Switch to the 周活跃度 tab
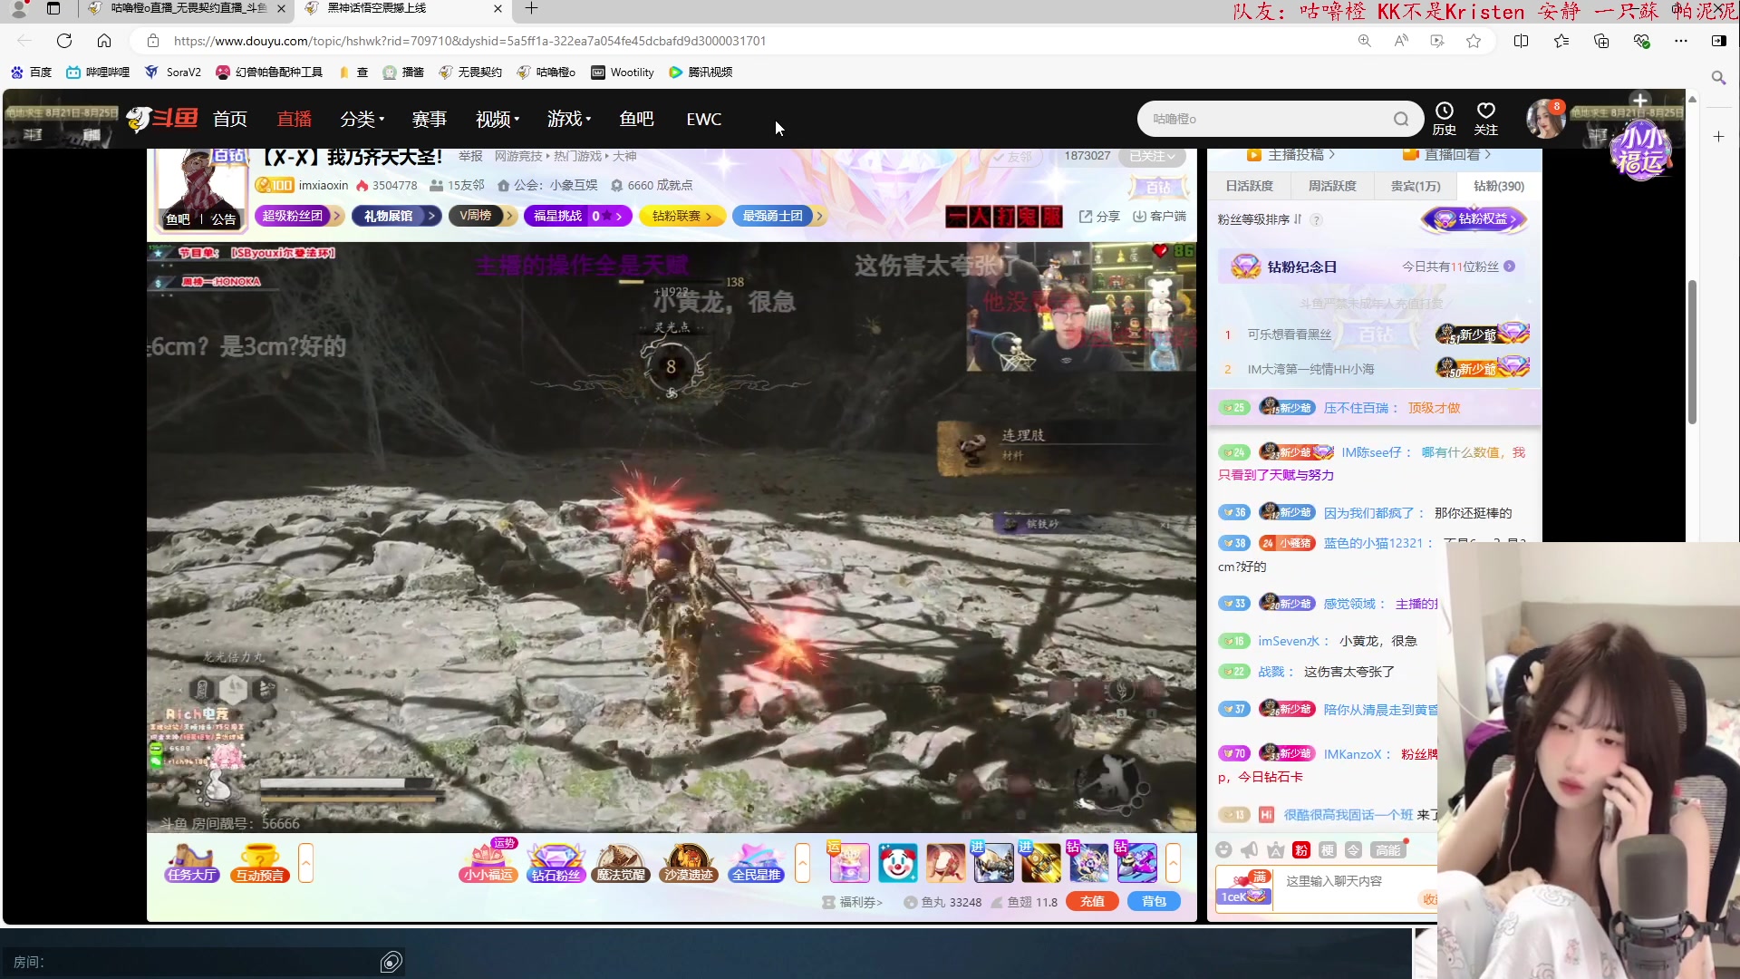Image resolution: width=1740 pixels, height=979 pixels. pos(1332,186)
